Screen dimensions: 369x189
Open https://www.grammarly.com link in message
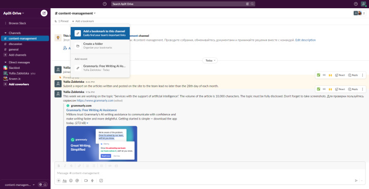(x=95, y=100)
